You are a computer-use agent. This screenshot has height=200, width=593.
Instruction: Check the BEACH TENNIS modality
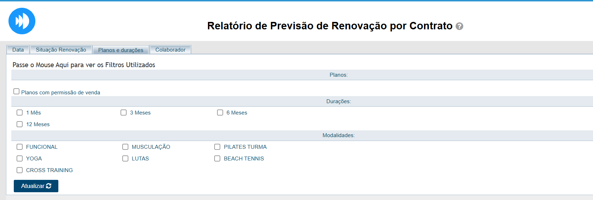(x=217, y=159)
